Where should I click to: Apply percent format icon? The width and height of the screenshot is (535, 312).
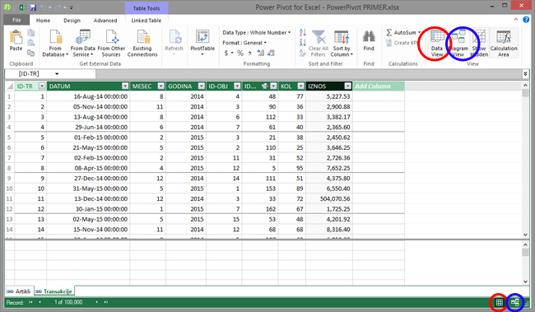(240, 53)
